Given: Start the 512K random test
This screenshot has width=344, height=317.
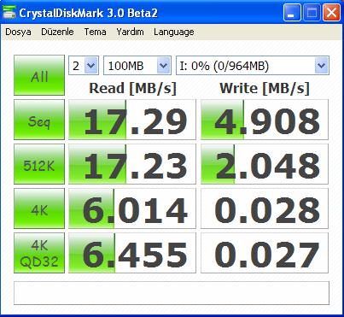Looking at the screenshot, I should [39, 164].
